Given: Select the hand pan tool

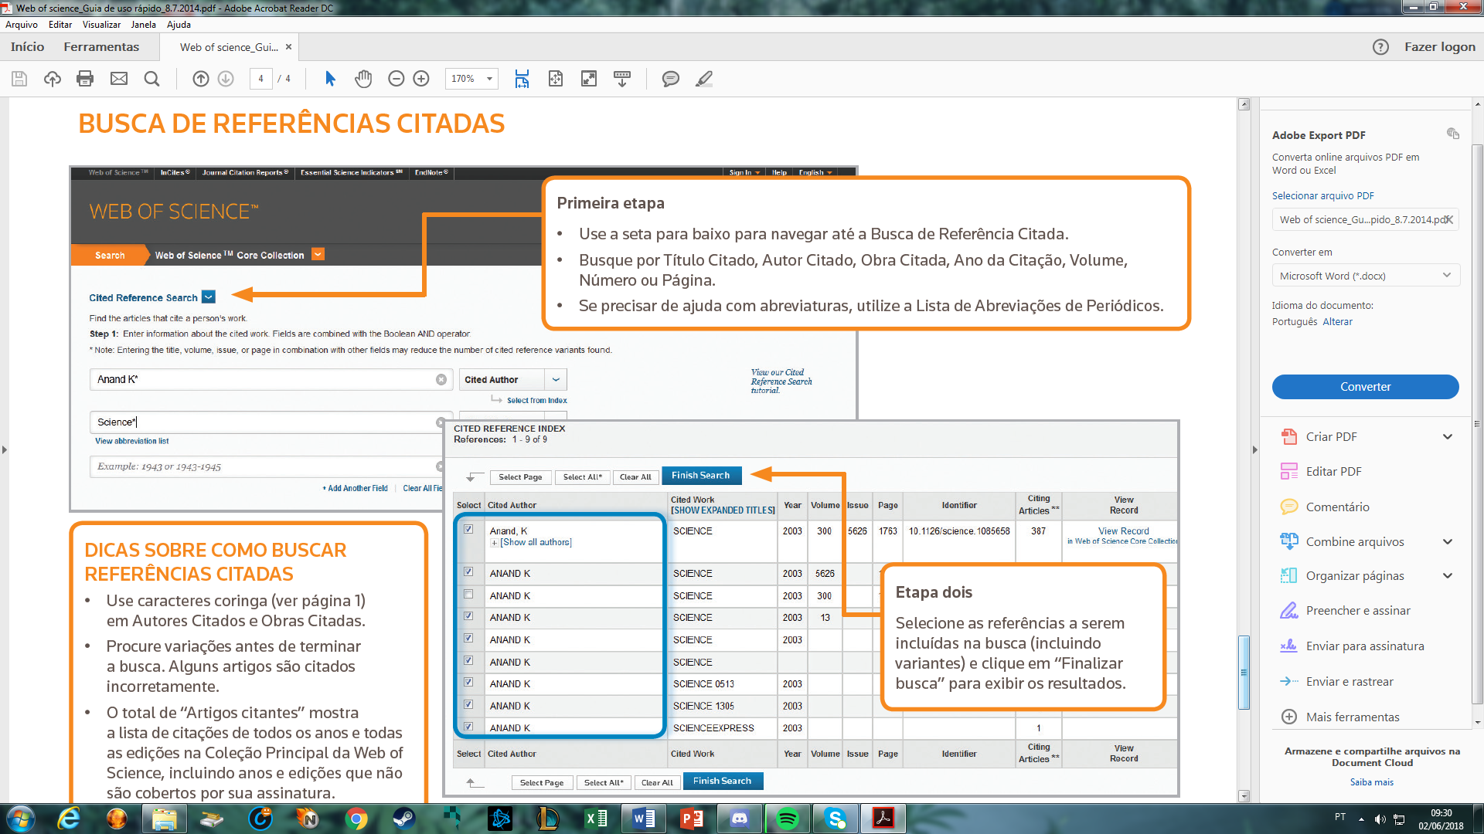Looking at the screenshot, I should click(x=363, y=79).
